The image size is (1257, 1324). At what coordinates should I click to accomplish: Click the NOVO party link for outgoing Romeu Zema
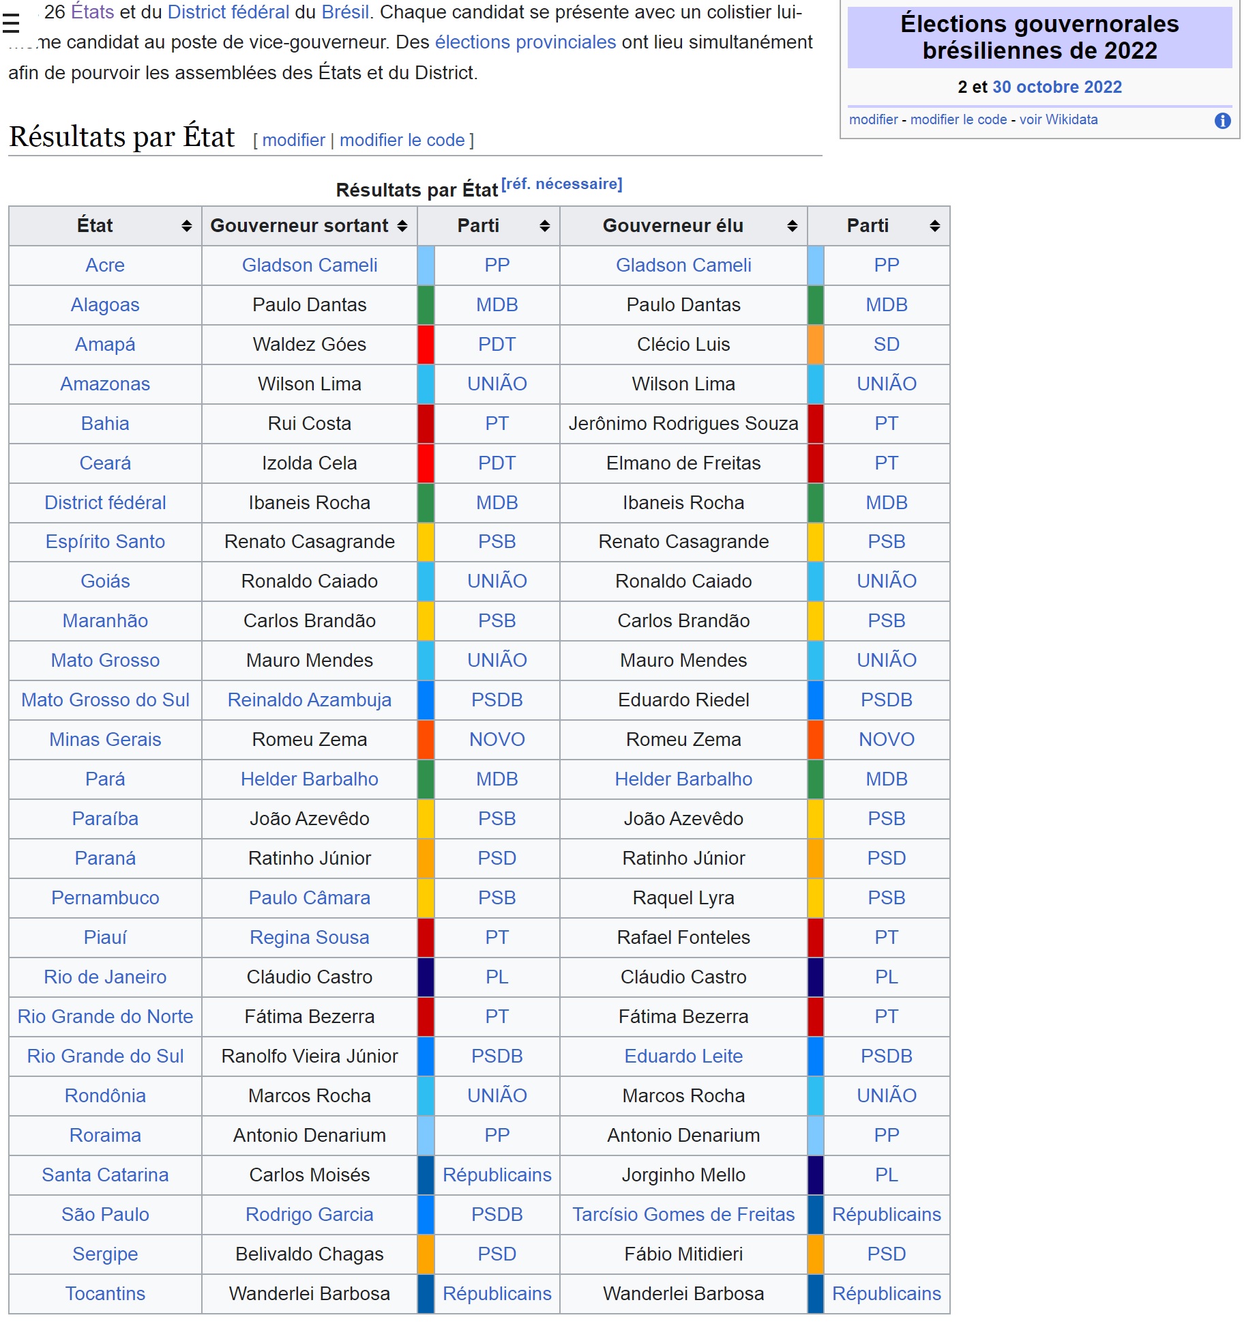(x=497, y=739)
